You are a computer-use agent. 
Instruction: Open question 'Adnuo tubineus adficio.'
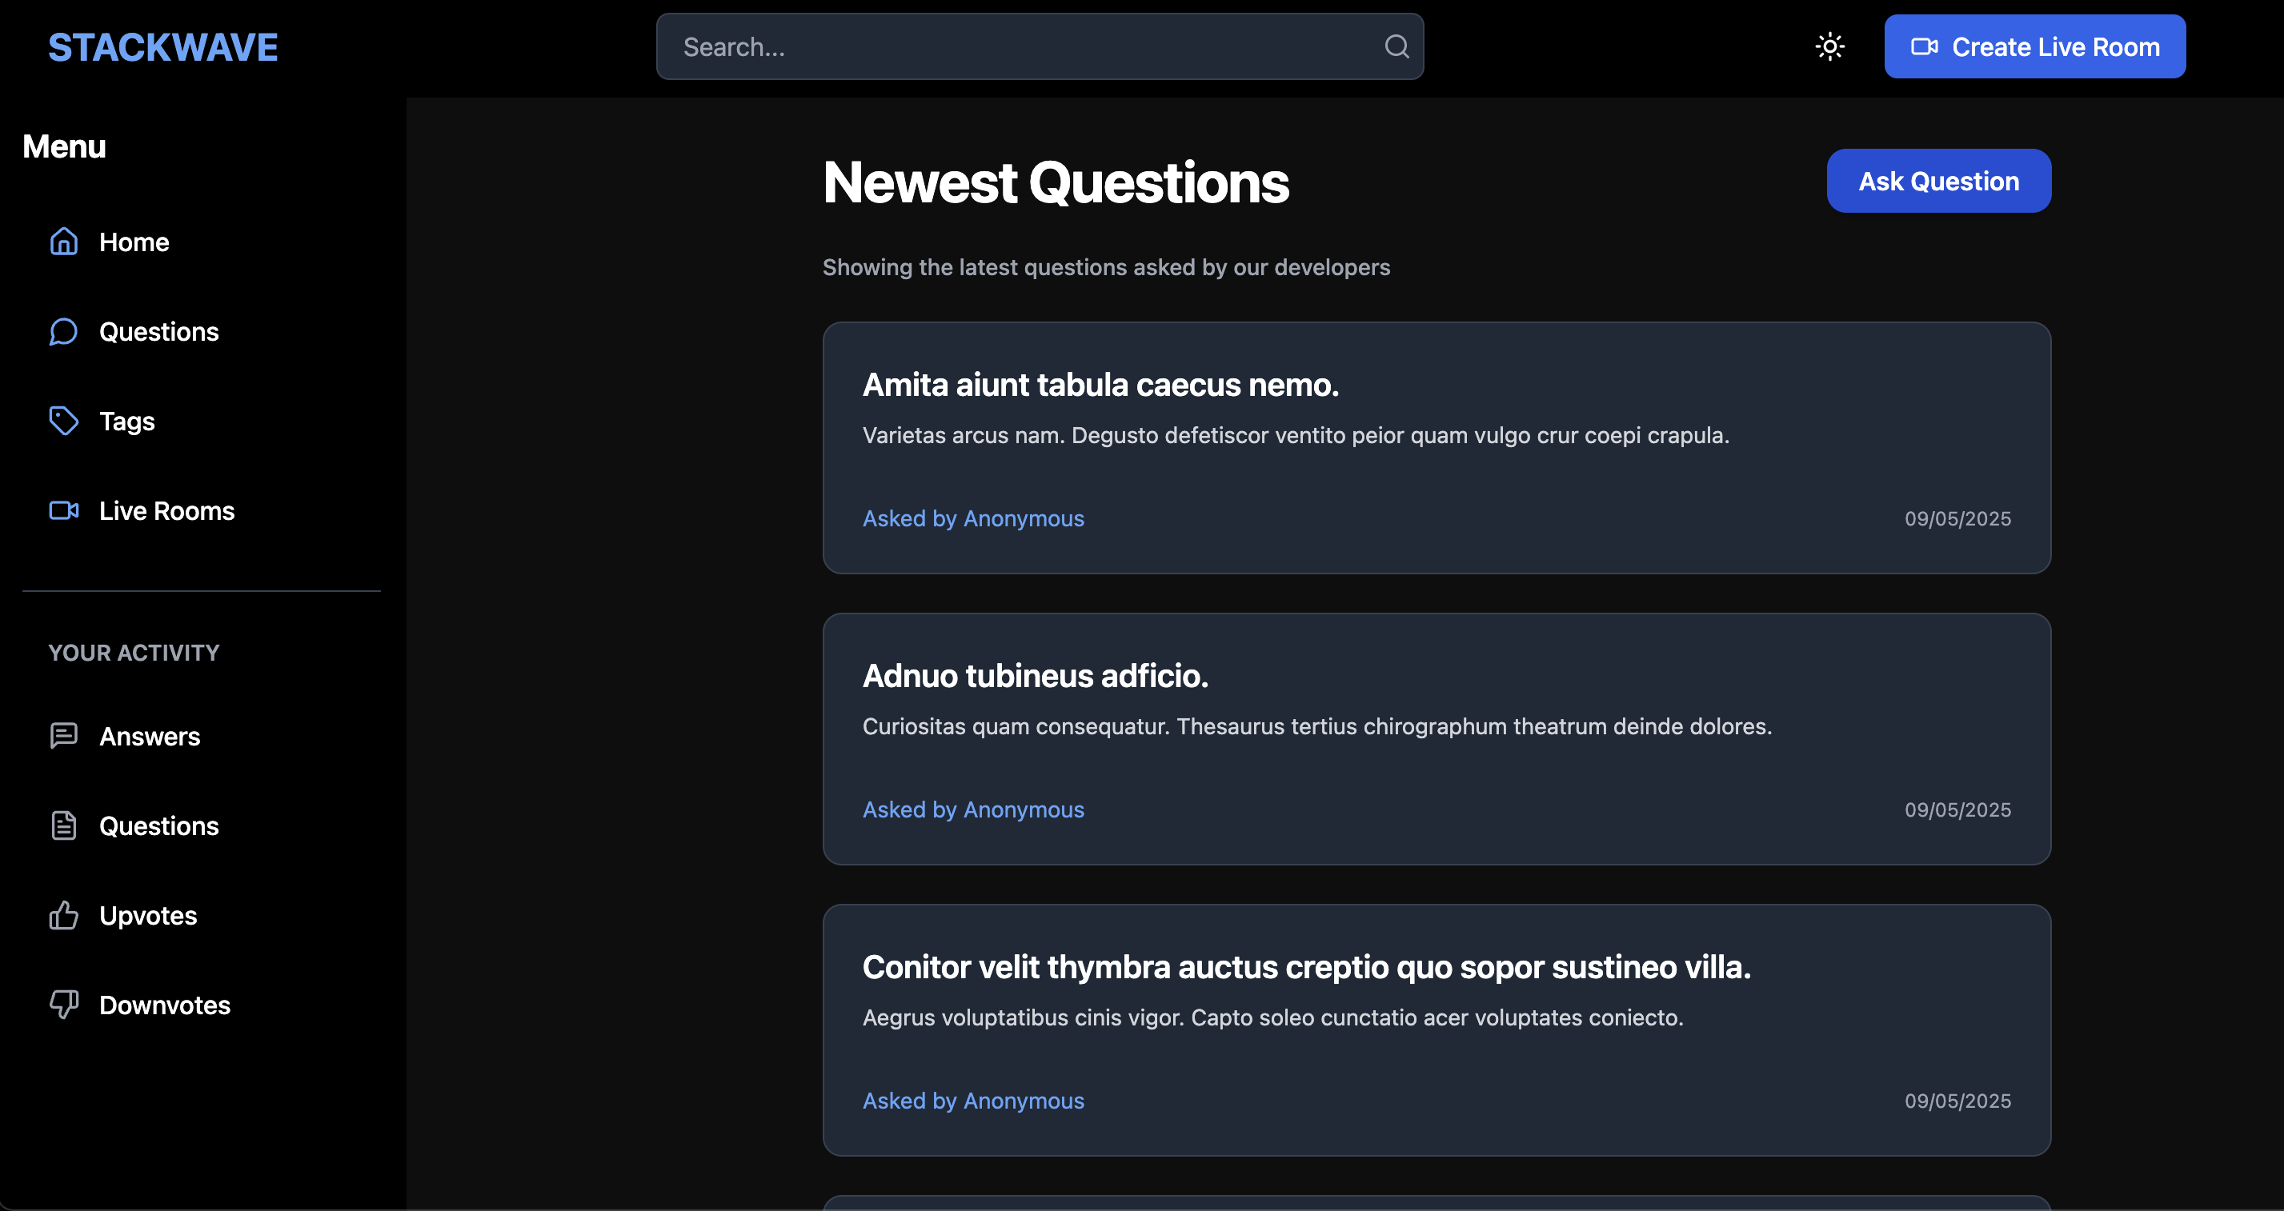click(x=1035, y=677)
